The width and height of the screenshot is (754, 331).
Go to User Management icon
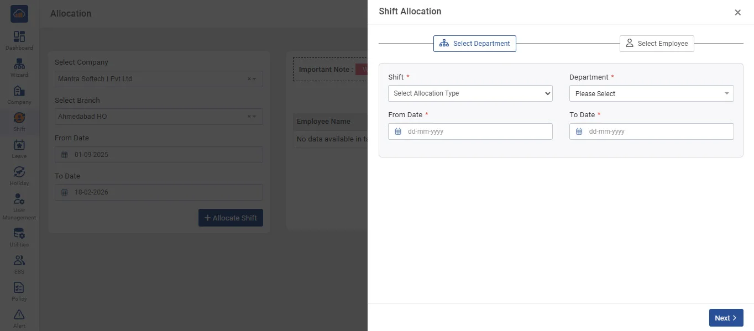tap(19, 199)
